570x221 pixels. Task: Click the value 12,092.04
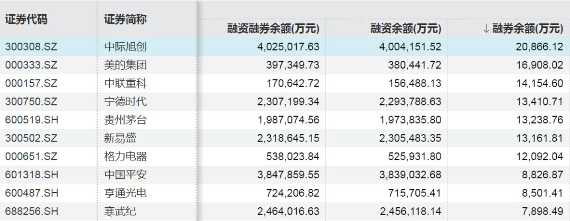(539, 157)
